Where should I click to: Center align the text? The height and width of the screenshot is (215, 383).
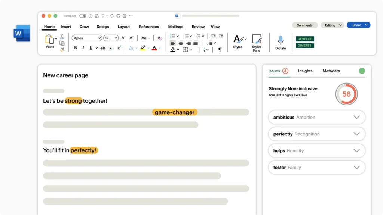[x=180, y=43]
